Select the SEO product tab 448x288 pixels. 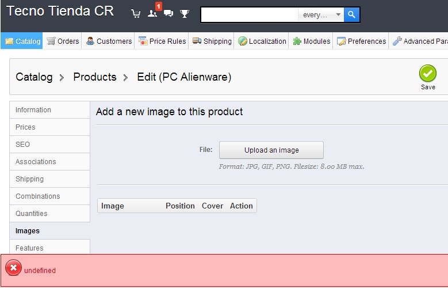pos(49,144)
